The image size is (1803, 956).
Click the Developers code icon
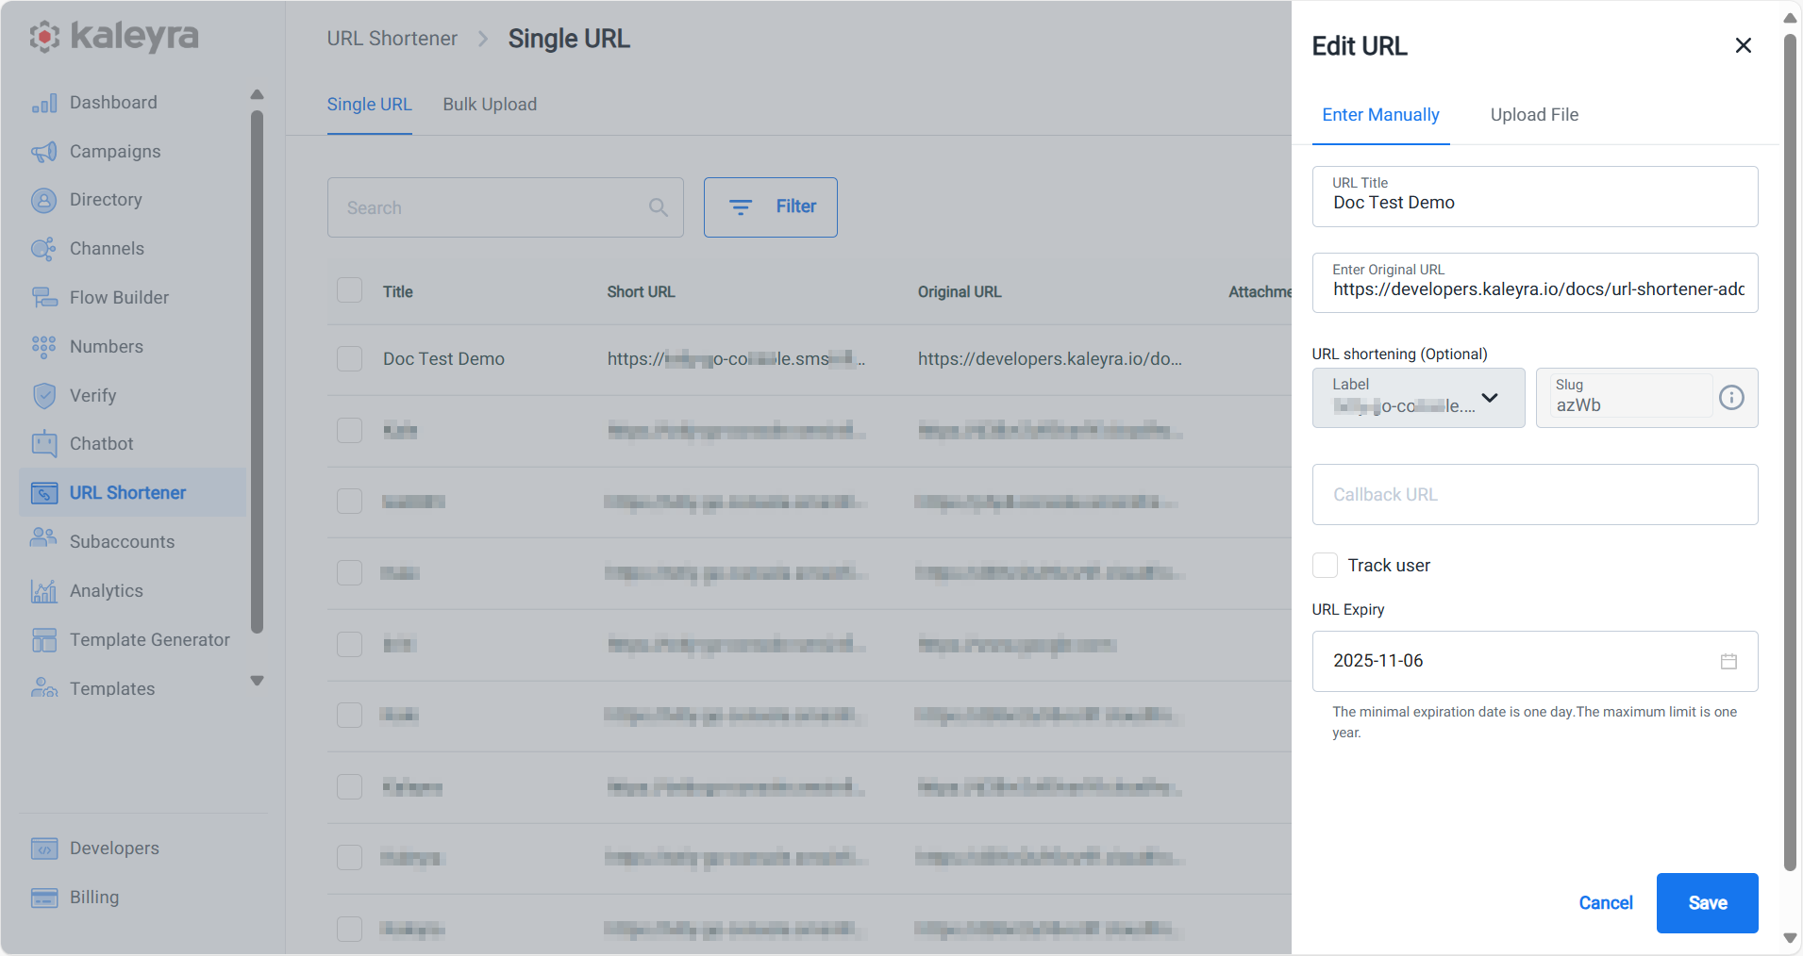click(44, 849)
